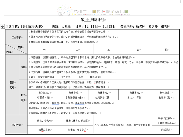Click the date 4月14日—4月18日
This screenshot has width=183, height=137.
100,27
